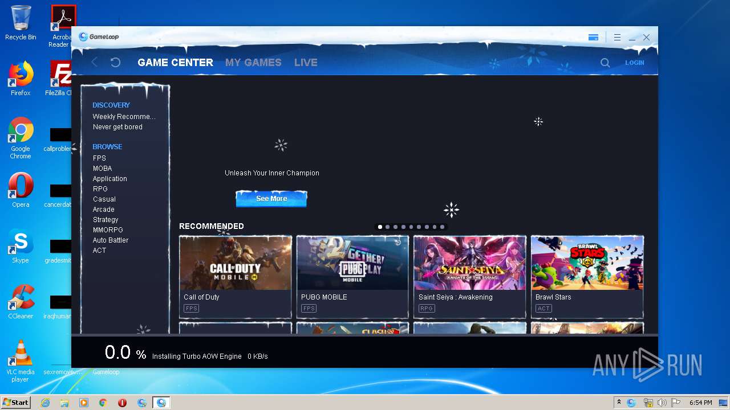This screenshot has height=410, width=730.
Task: Open the Never get bored section
Action: (x=117, y=127)
